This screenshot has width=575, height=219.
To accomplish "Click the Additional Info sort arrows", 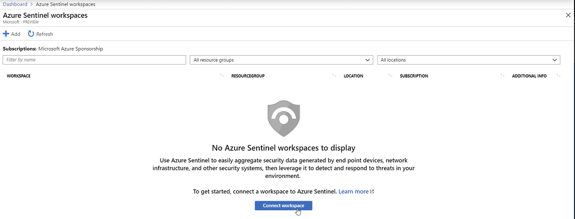I will tap(558, 76).
